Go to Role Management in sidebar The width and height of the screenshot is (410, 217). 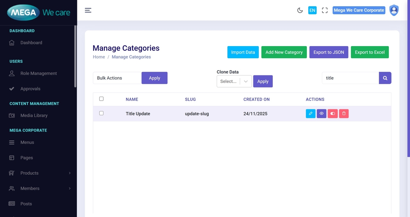[x=38, y=74]
